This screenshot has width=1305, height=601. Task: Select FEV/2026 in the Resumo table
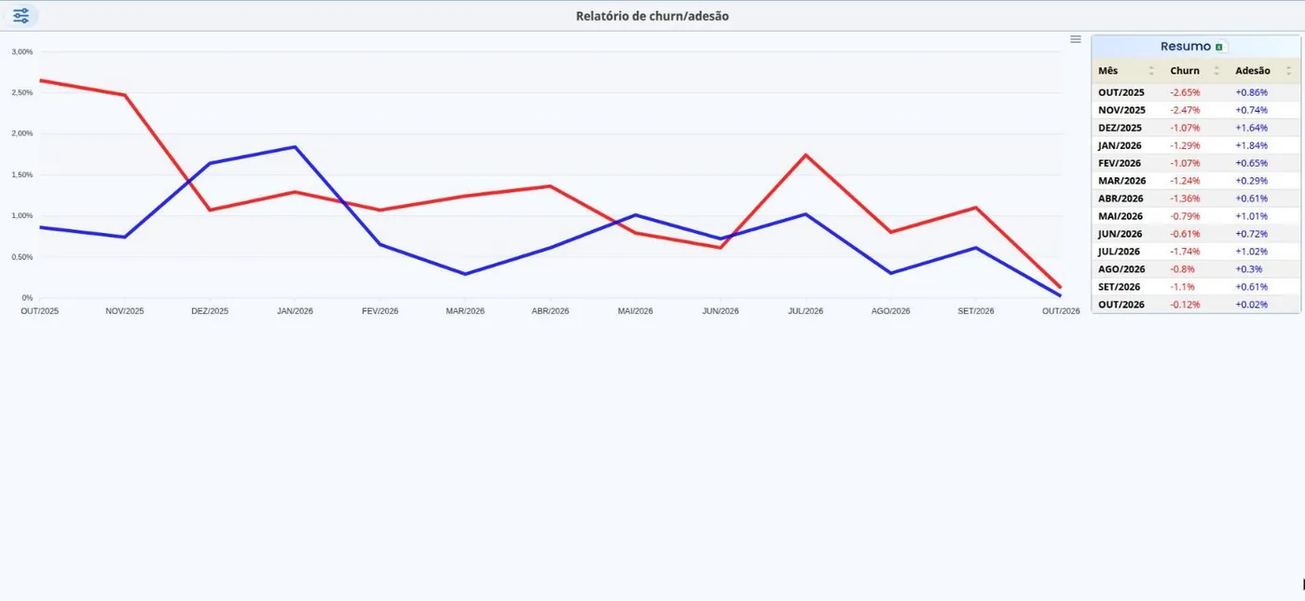(1120, 163)
